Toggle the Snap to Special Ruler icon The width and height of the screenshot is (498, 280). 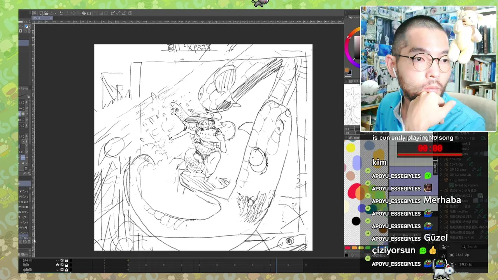coord(118,13)
